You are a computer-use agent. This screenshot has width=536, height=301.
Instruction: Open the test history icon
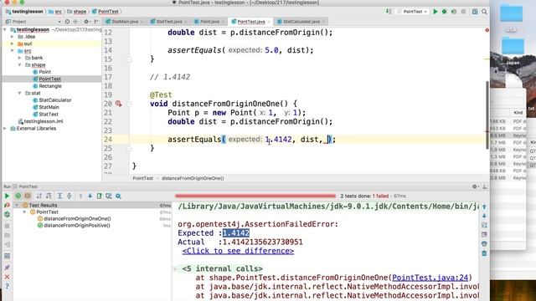pos(109,196)
